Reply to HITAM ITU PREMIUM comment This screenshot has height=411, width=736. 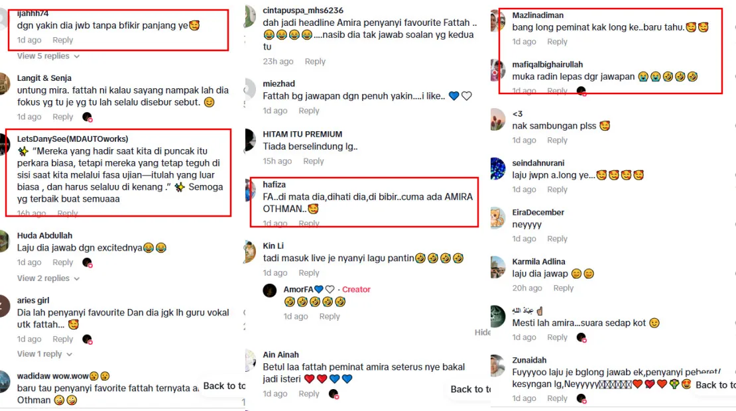pyautogui.click(x=314, y=161)
